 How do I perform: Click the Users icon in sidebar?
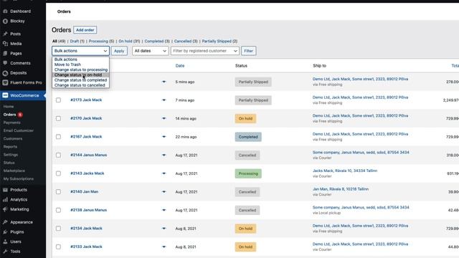click(x=5, y=242)
